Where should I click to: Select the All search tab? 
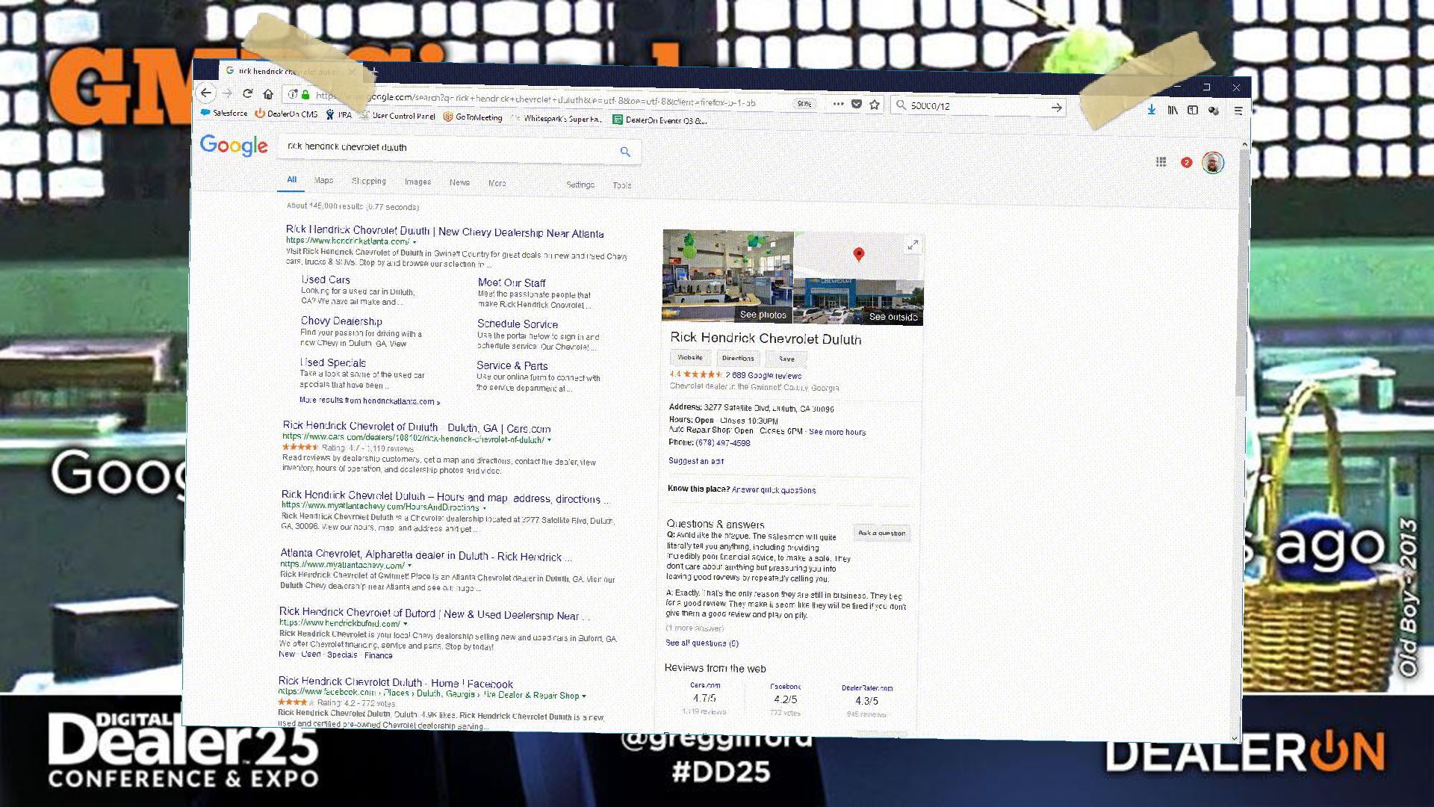[292, 179]
